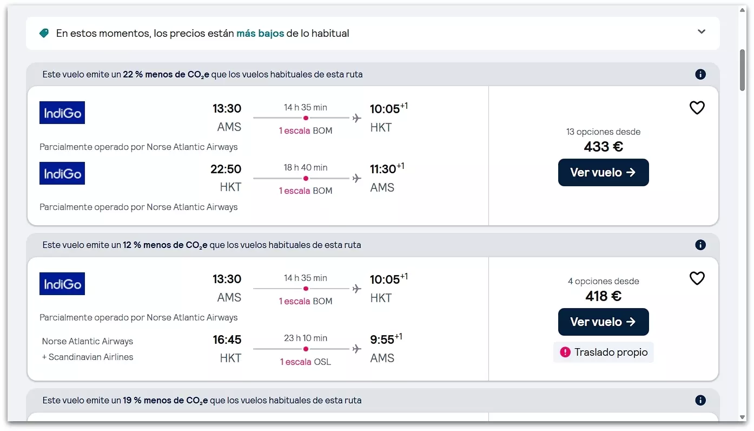Open CO₂ info icon for 22 % flight

[x=700, y=75]
